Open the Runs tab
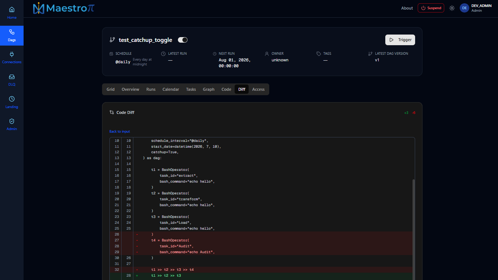 (x=151, y=89)
